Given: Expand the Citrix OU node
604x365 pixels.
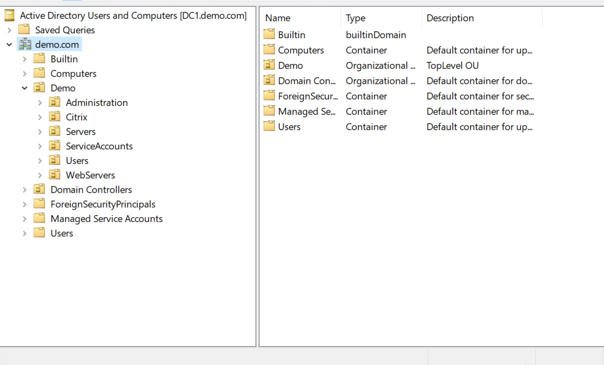Looking at the screenshot, I should (40, 117).
